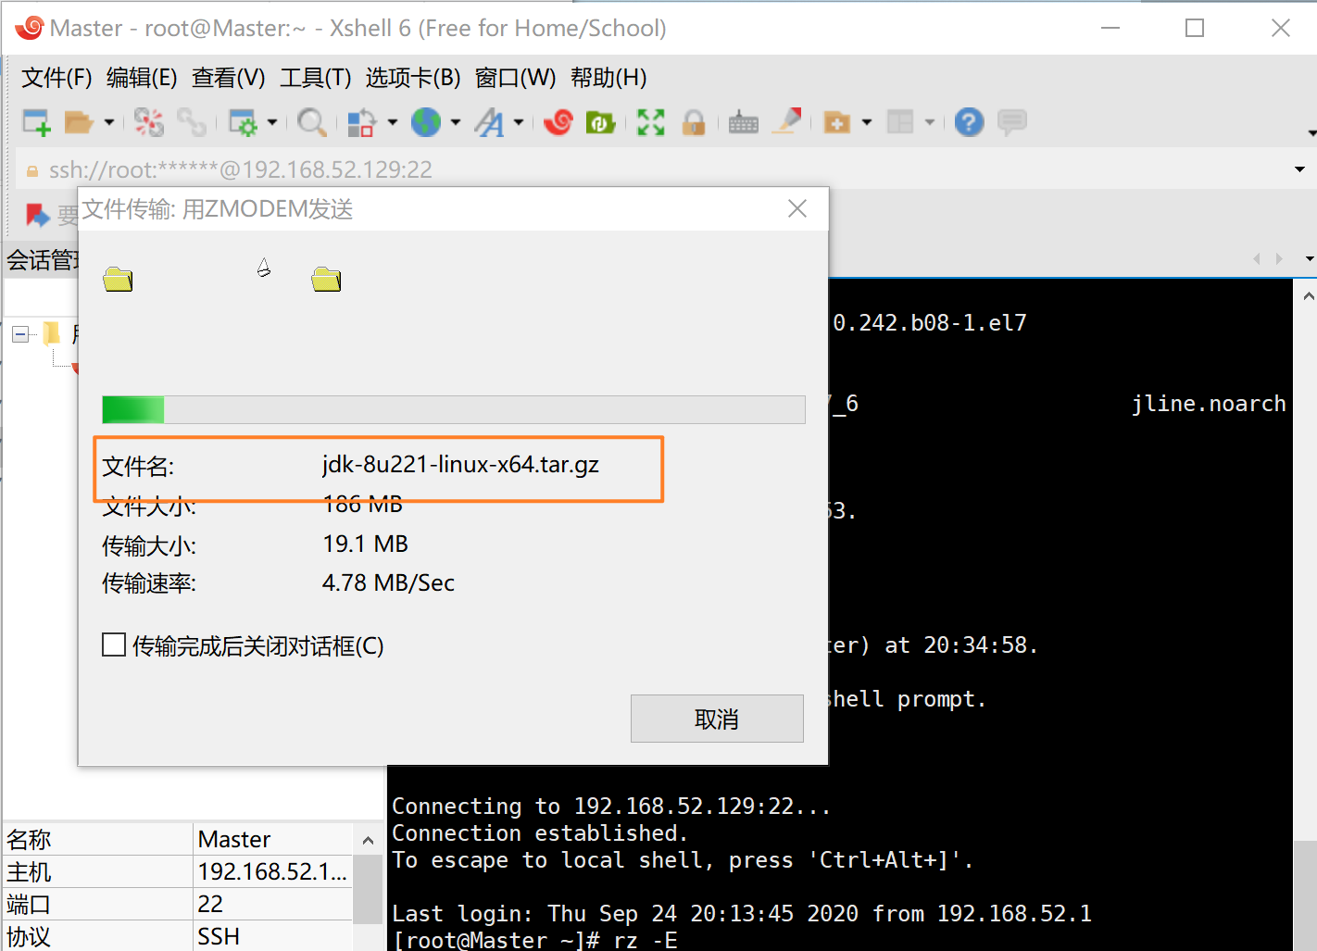Image resolution: width=1317 pixels, height=951 pixels.
Task: Maximize the Xshell window
Action: [1195, 28]
